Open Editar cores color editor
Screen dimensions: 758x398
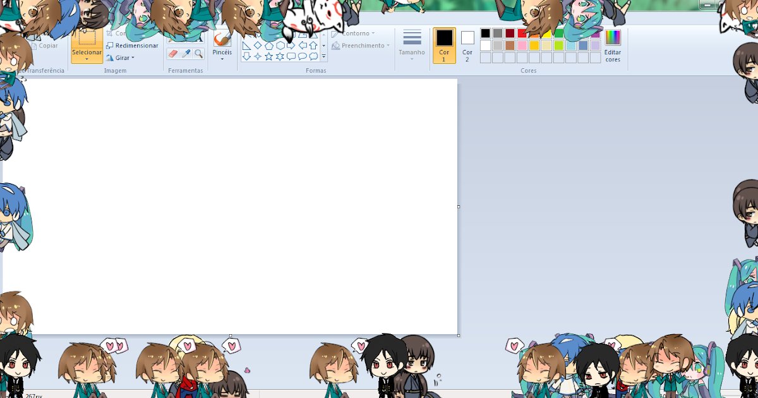(612, 45)
